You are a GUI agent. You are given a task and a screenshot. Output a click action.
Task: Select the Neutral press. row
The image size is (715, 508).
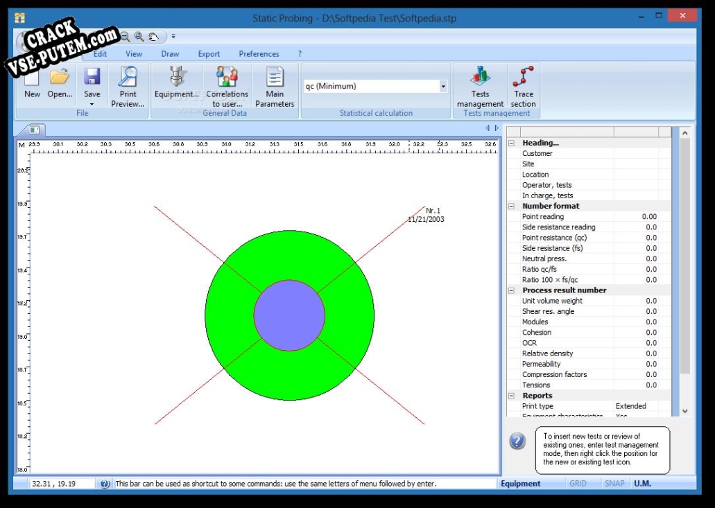589,259
